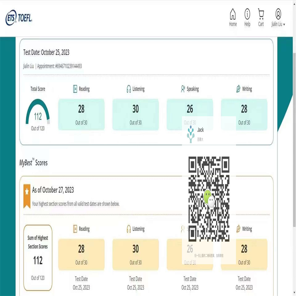Click the user profile avatar icon

pyautogui.click(x=278, y=14)
